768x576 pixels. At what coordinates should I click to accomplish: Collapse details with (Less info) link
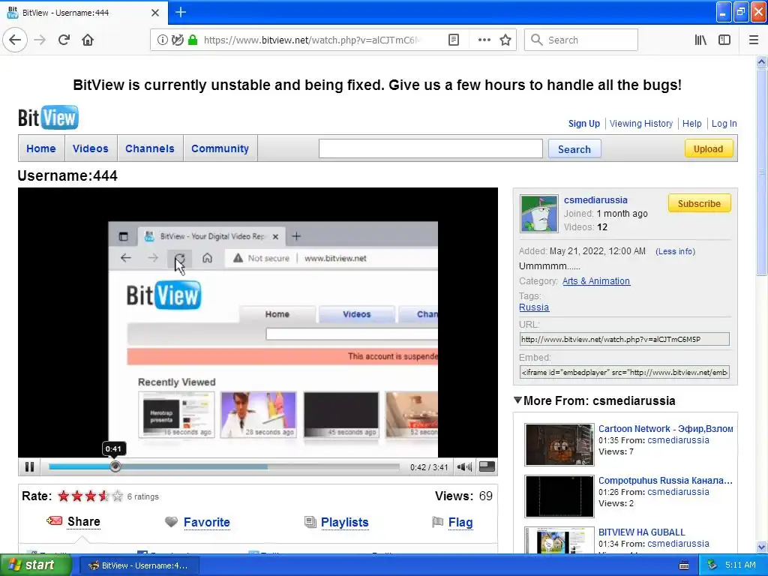tap(675, 251)
